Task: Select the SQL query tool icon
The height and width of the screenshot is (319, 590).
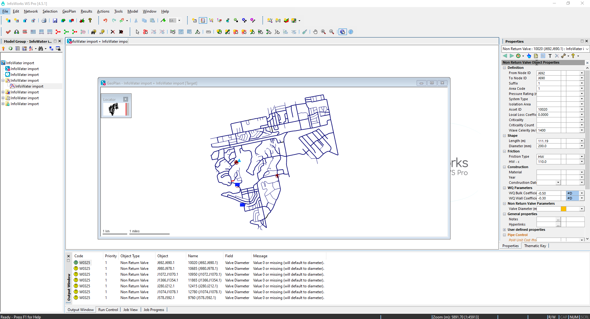Action: pos(25,32)
